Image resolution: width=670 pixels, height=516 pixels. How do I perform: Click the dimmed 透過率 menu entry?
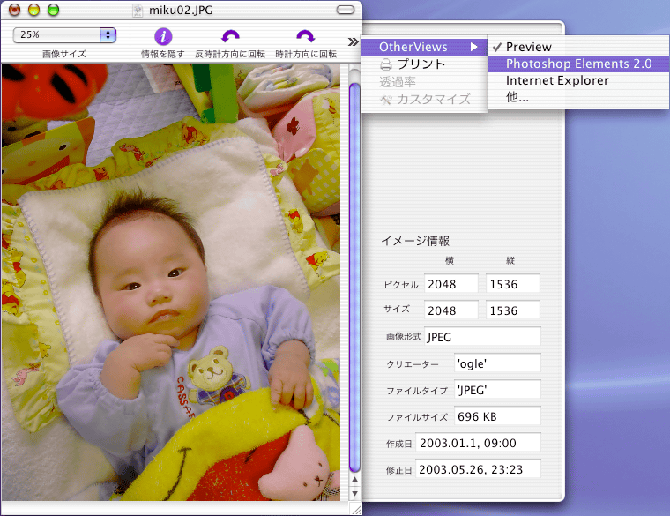pos(424,82)
